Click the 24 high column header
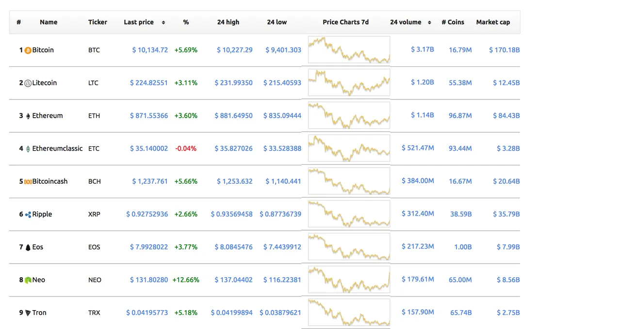Viewport: 621px width, 329px height. pos(228,22)
